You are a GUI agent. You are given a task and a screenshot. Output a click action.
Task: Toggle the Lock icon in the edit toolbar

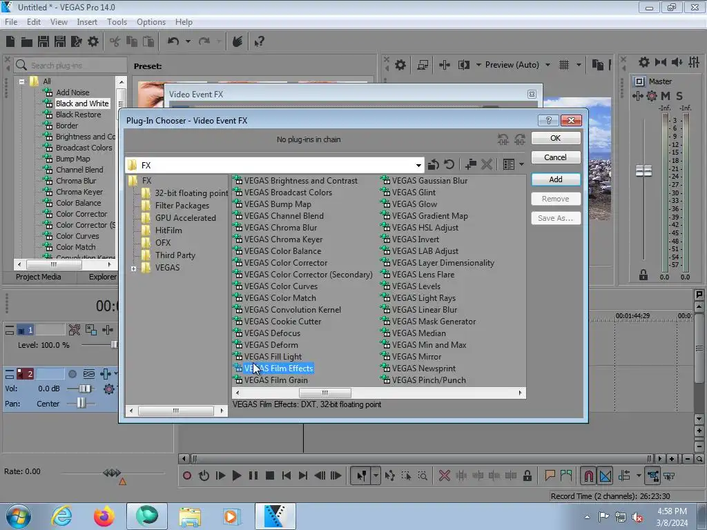527,475
